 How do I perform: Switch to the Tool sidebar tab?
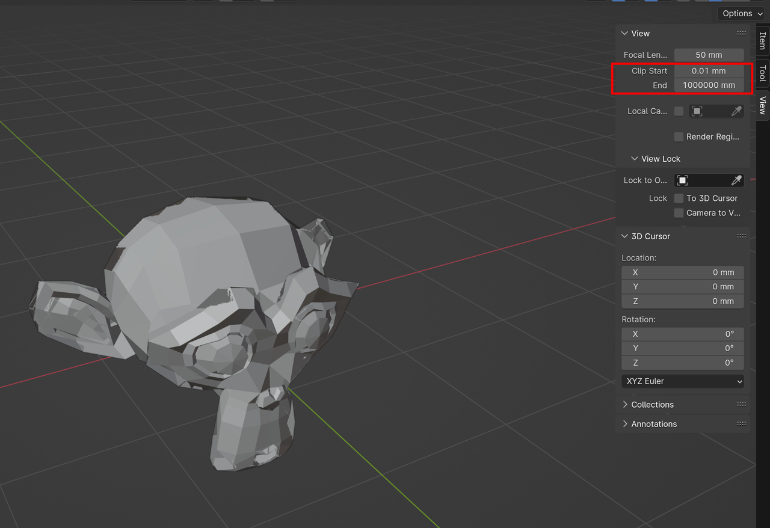(x=762, y=73)
